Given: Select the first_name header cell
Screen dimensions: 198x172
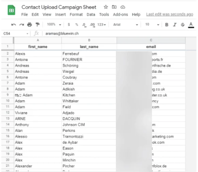Looking at the screenshot, I should [x=38, y=46].
